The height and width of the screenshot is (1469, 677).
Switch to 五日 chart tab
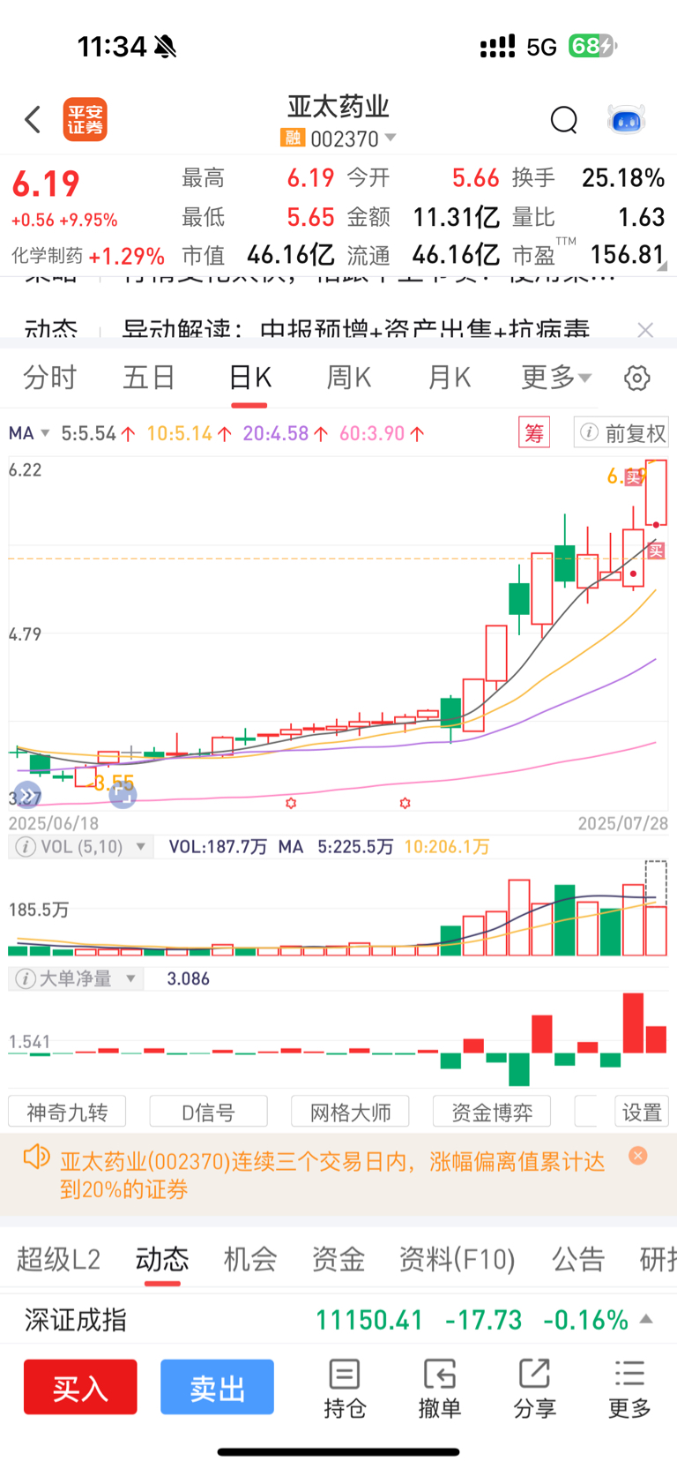149,378
